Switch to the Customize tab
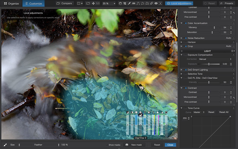Image resolution: width=238 pixels, height=149 pixels. 34,3
